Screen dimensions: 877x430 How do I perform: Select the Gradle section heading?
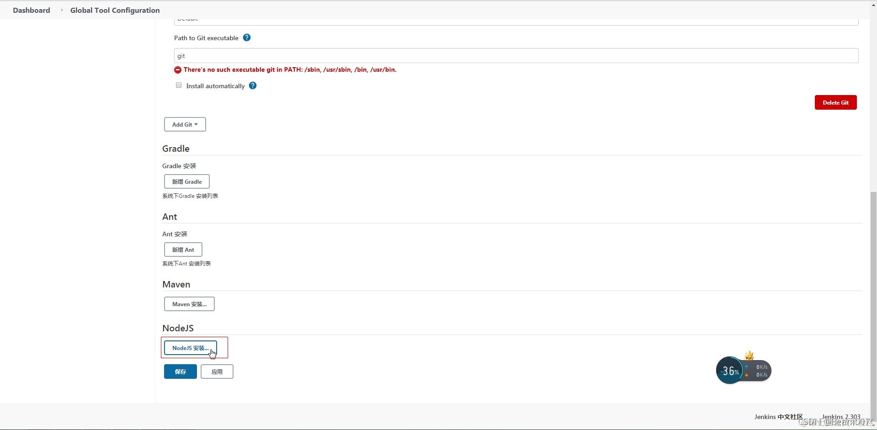(176, 149)
